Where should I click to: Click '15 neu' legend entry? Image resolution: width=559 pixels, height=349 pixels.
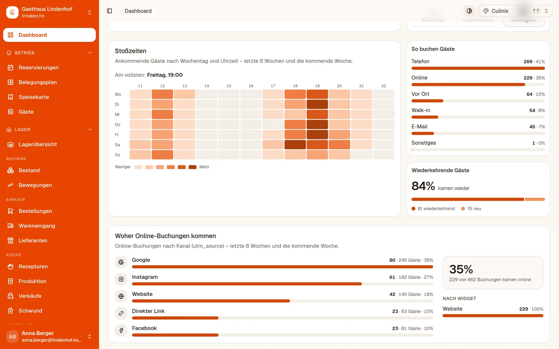471,209
